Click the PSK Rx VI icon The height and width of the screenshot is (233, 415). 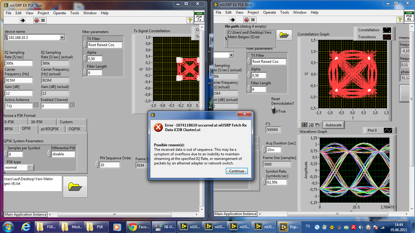pyautogui.click(x=409, y=16)
